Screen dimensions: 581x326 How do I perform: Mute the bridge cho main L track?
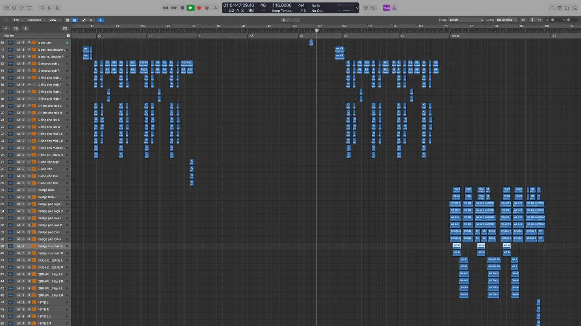pyautogui.click(x=18, y=246)
